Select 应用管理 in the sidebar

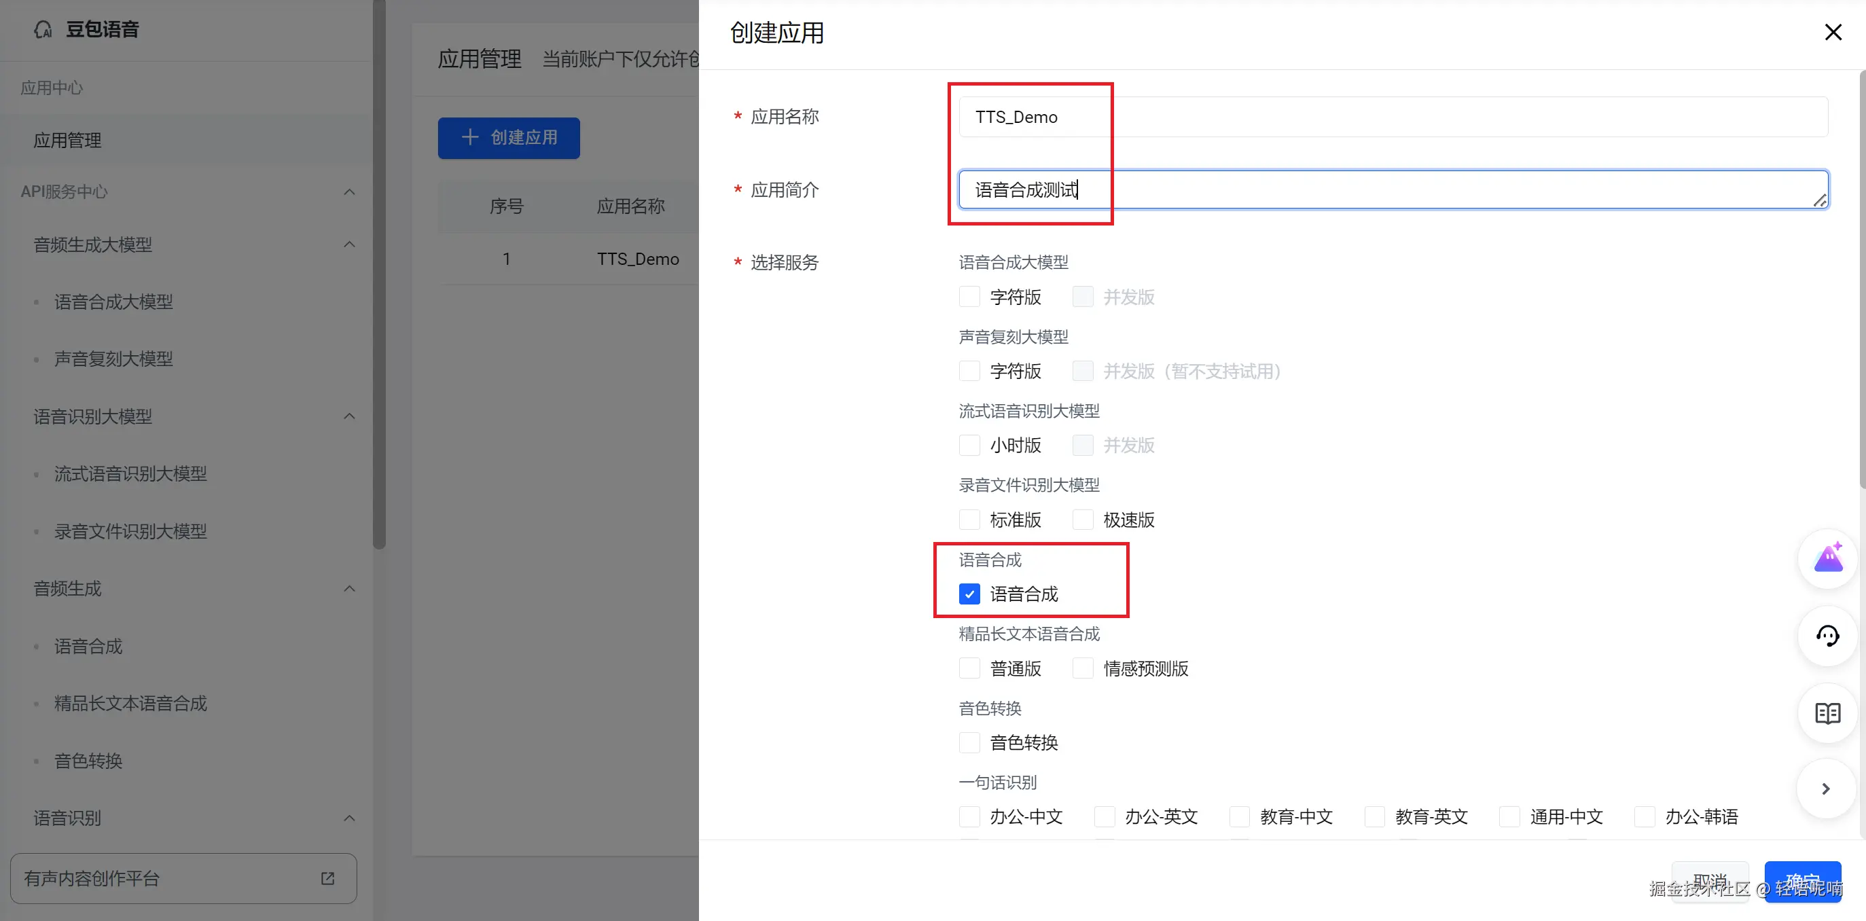68,140
